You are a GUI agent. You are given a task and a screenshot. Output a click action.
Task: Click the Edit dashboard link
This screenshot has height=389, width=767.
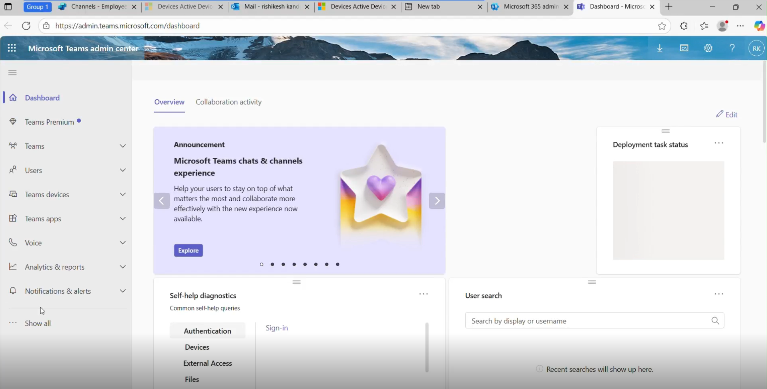[727, 115]
